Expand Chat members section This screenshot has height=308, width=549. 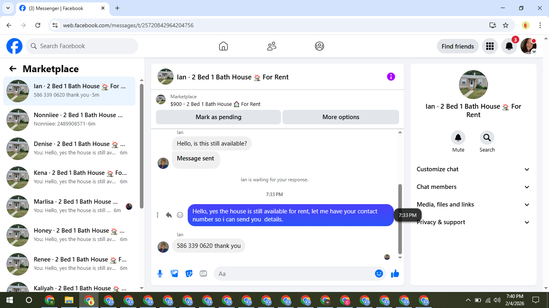(x=473, y=187)
